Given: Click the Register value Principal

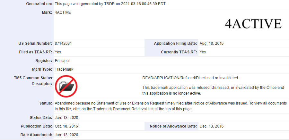Looking at the screenshot, I should tap(62, 61).
